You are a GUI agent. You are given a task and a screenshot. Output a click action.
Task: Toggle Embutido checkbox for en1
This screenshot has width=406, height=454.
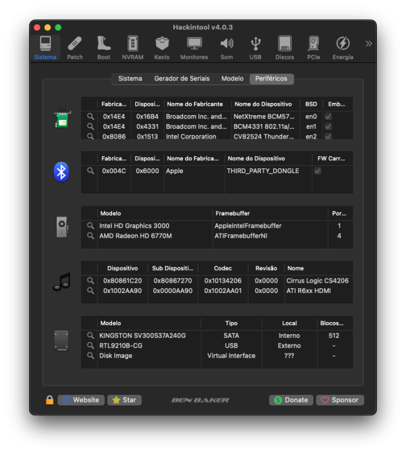click(x=328, y=127)
